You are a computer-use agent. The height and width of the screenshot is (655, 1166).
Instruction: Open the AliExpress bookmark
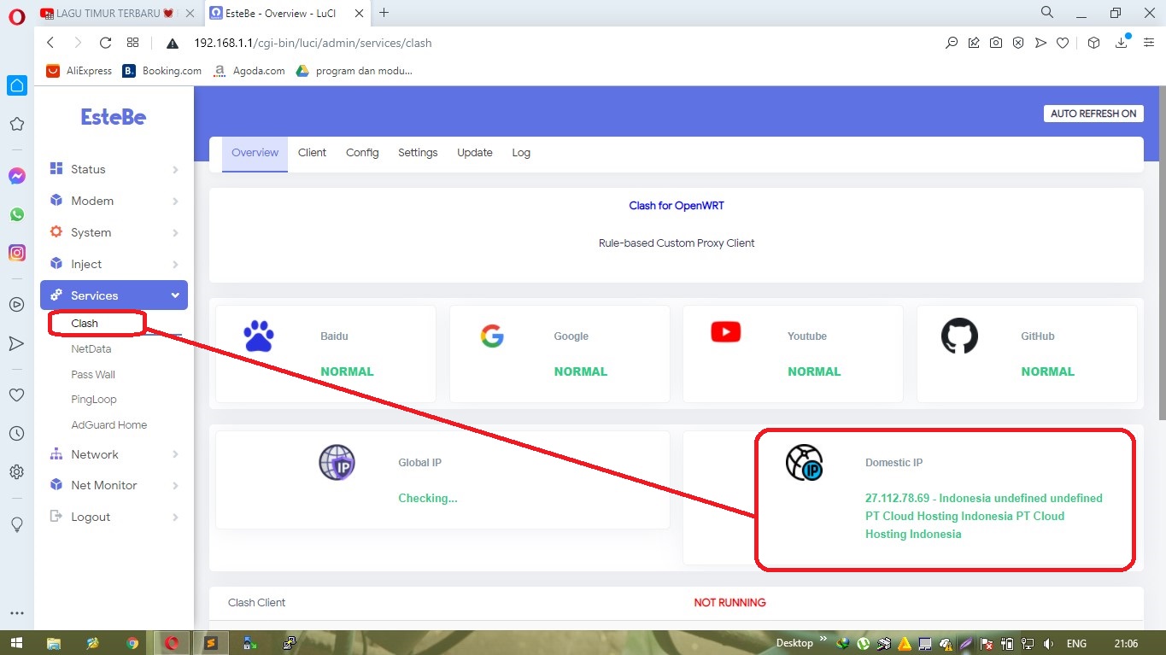coord(79,71)
